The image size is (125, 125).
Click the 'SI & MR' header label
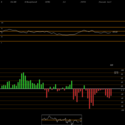[13, 2]
